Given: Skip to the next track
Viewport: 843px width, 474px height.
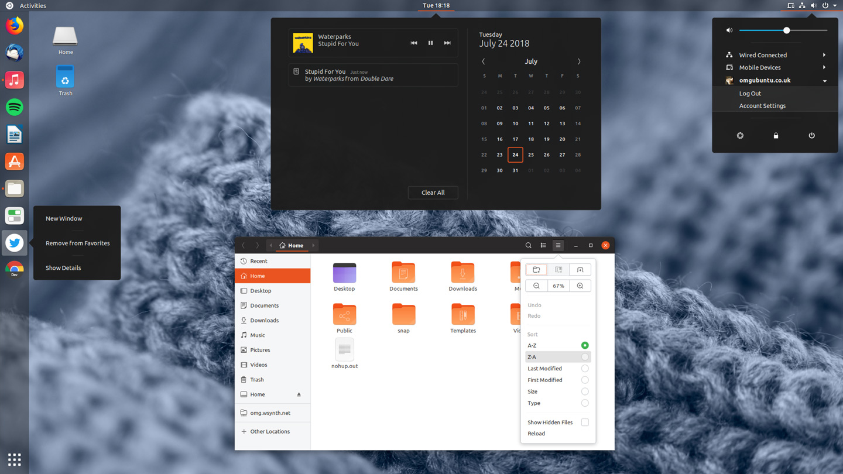Looking at the screenshot, I should click(447, 43).
